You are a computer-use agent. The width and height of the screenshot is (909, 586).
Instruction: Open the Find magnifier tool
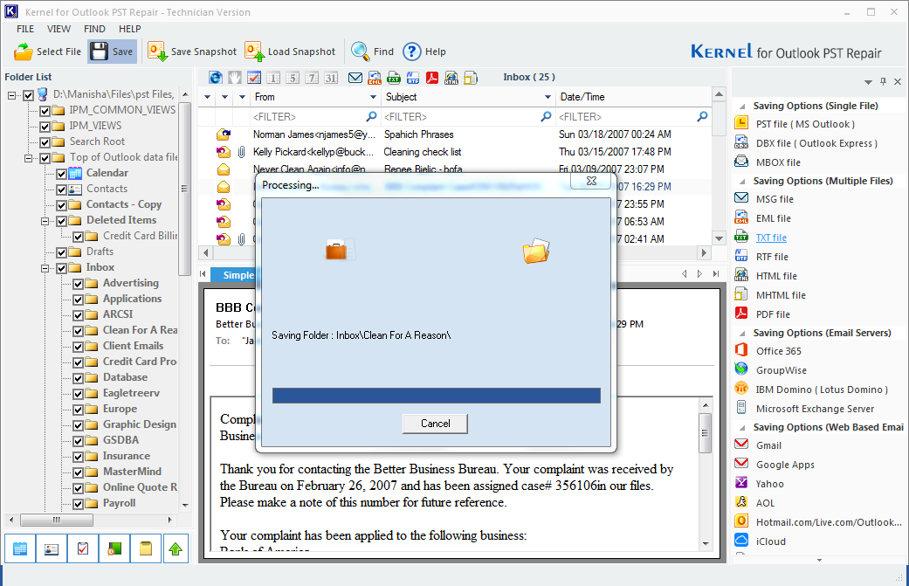tap(372, 52)
